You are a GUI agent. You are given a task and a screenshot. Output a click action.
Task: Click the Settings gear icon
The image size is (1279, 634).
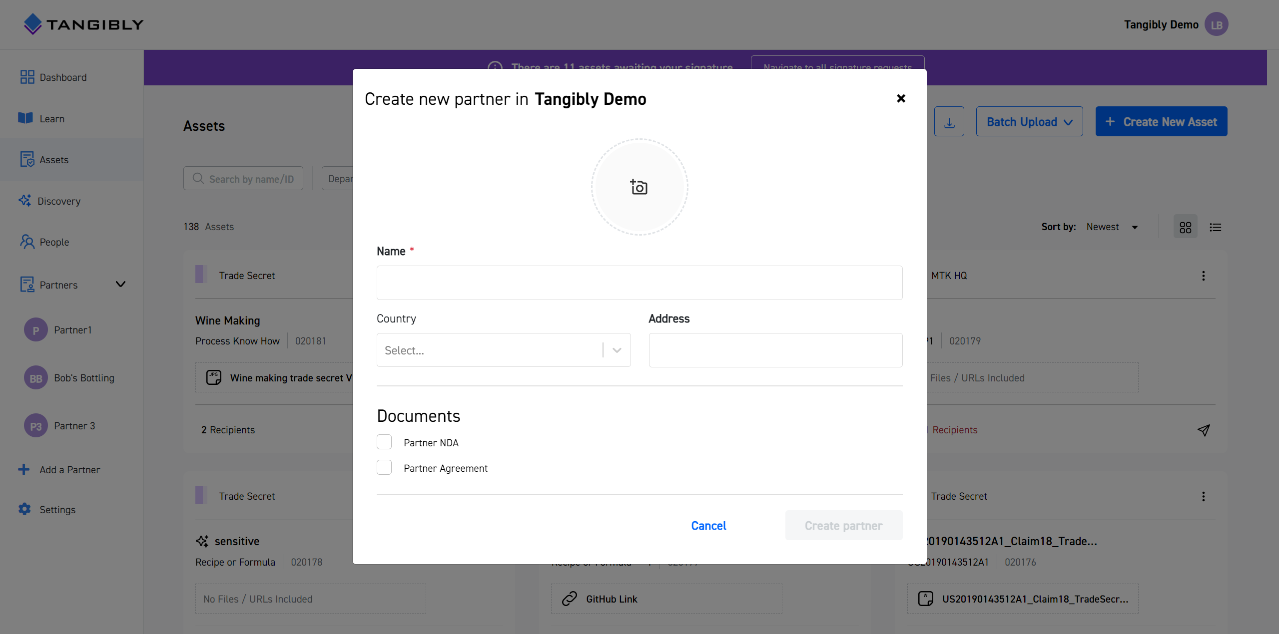[24, 509]
